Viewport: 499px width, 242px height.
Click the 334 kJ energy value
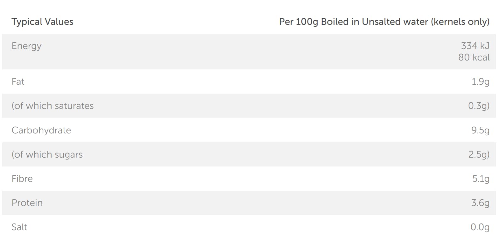tap(475, 46)
